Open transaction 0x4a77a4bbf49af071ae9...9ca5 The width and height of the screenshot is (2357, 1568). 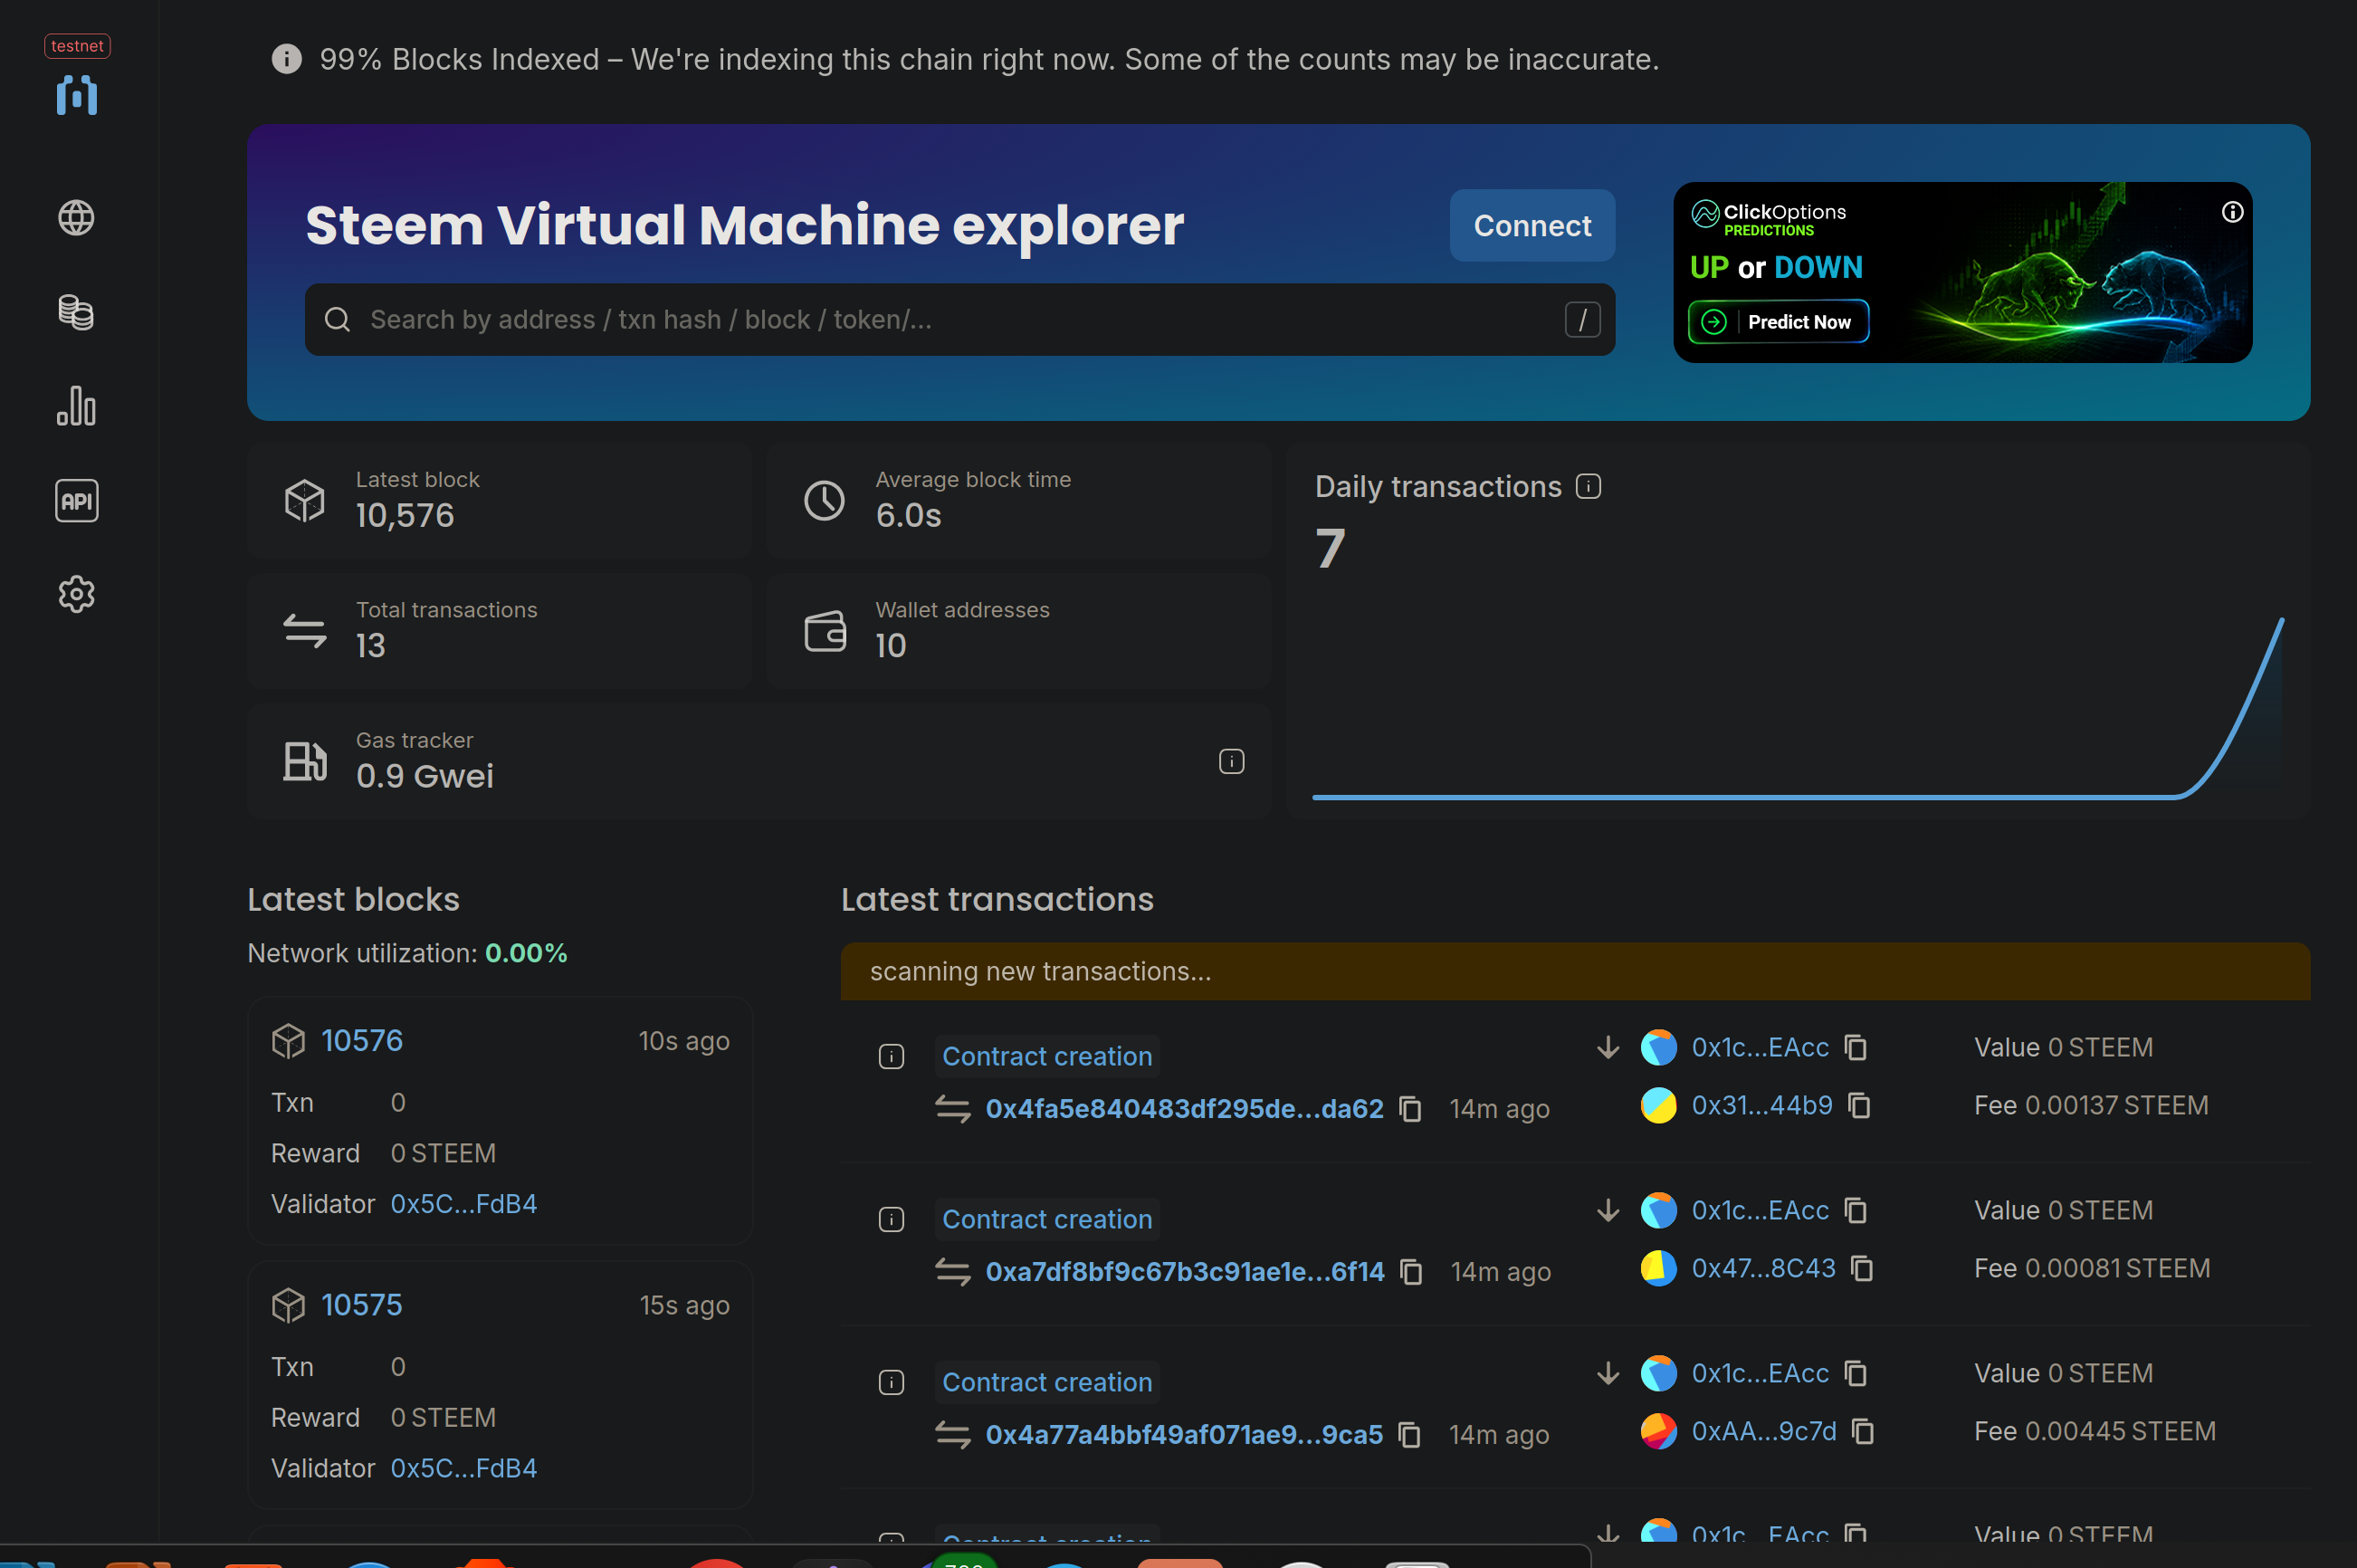coord(1184,1434)
